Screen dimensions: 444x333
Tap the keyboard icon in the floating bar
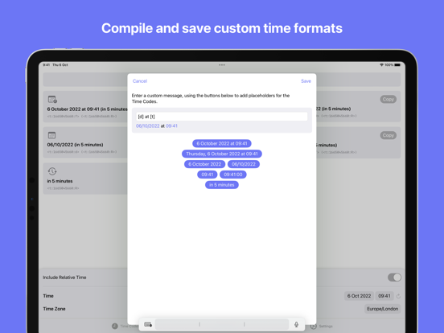click(x=148, y=324)
